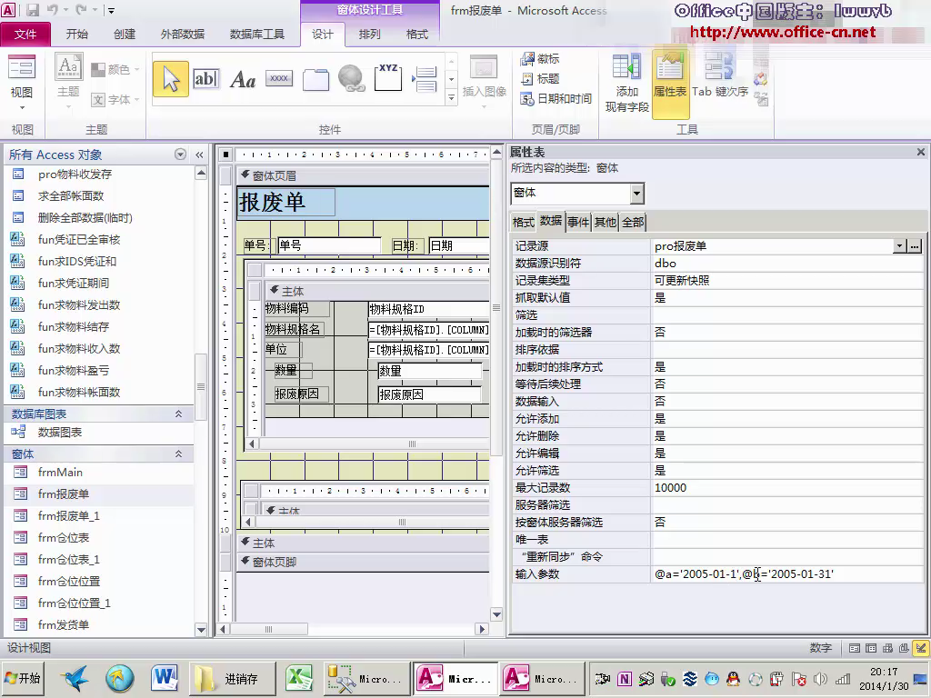The image size is (931, 698).
Task: Open the object selector combo box 窗体
Action: (576, 193)
